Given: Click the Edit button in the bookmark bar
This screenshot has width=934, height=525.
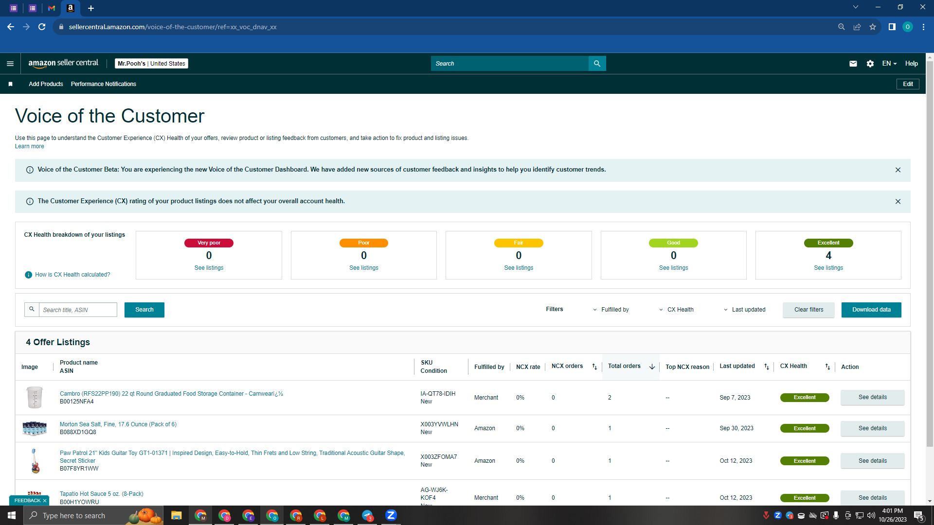Looking at the screenshot, I should click(908, 84).
